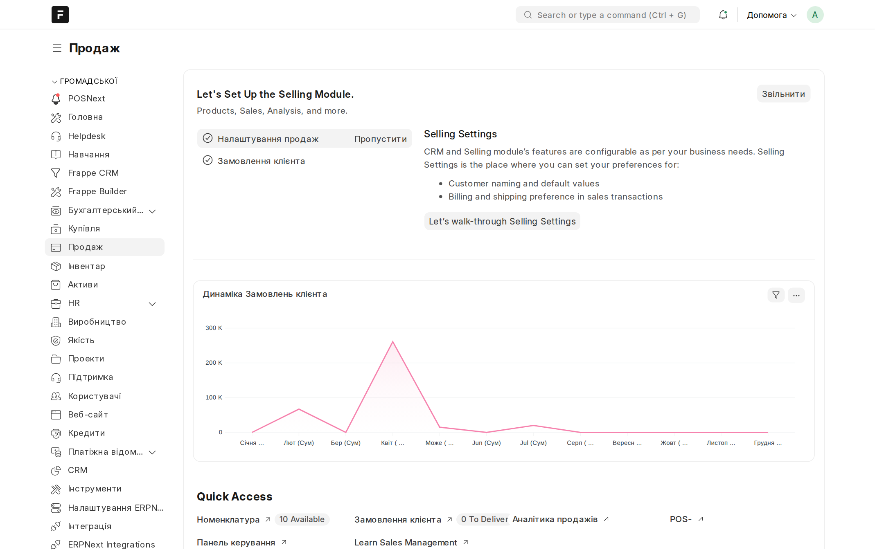The width and height of the screenshot is (884, 552).
Task: Open Продаж workspace in sidebar
Action: click(x=105, y=247)
